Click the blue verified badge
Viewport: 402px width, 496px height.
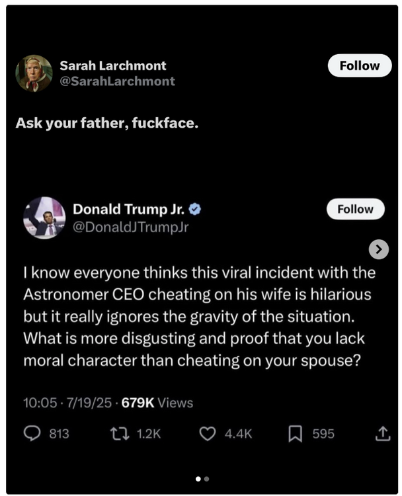tap(195, 210)
